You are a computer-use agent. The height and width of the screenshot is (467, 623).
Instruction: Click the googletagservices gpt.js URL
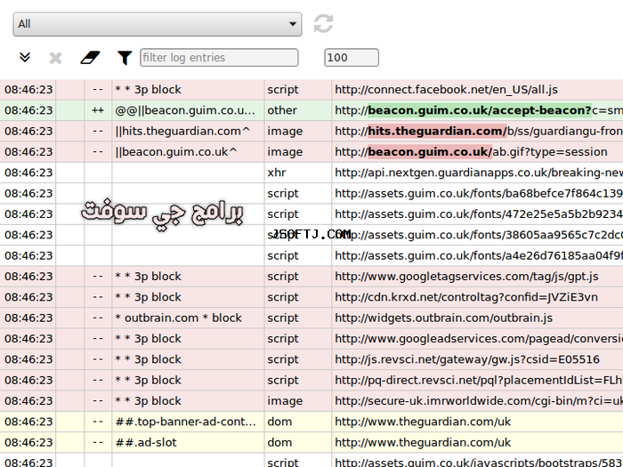click(466, 277)
